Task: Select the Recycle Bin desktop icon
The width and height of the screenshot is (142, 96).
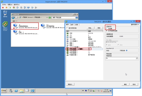Action: point(5,14)
